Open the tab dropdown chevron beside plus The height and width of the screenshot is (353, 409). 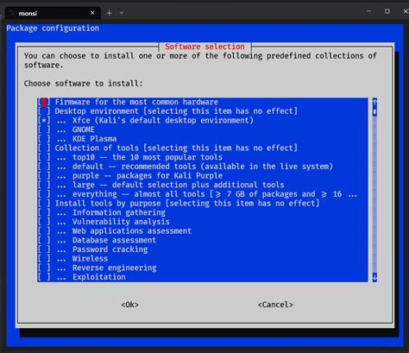coord(122,13)
